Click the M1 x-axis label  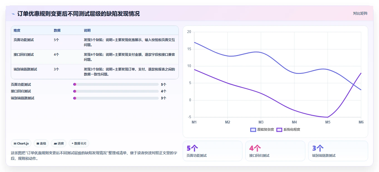point(194,122)
